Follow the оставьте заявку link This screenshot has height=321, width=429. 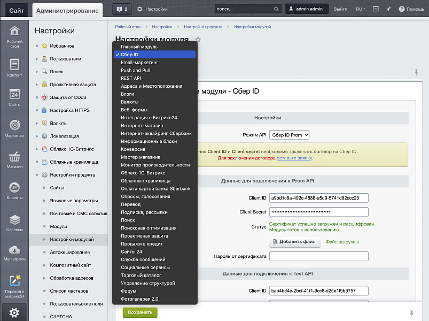coord(294,158)
